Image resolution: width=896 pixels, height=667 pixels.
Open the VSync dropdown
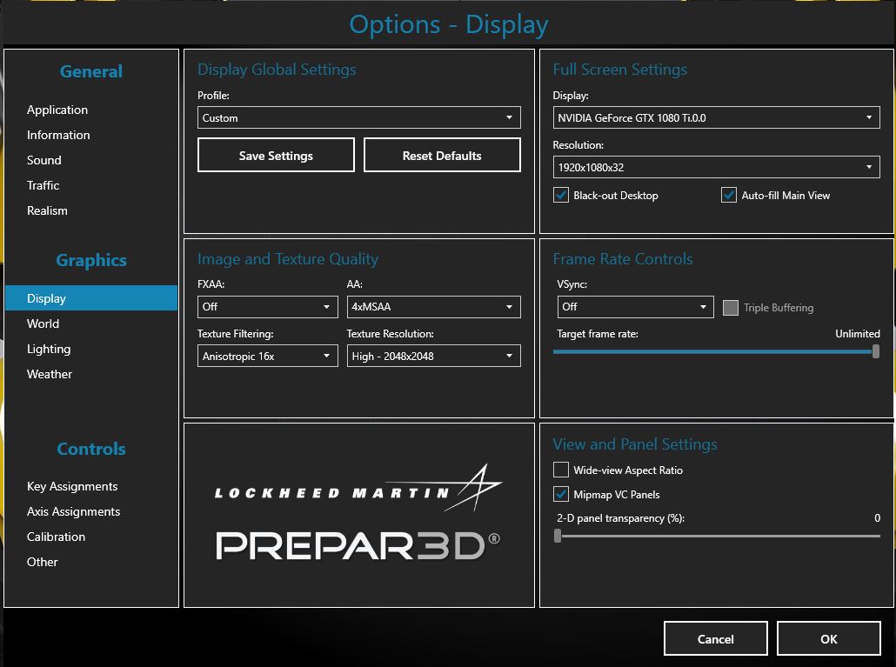(635, 307)
